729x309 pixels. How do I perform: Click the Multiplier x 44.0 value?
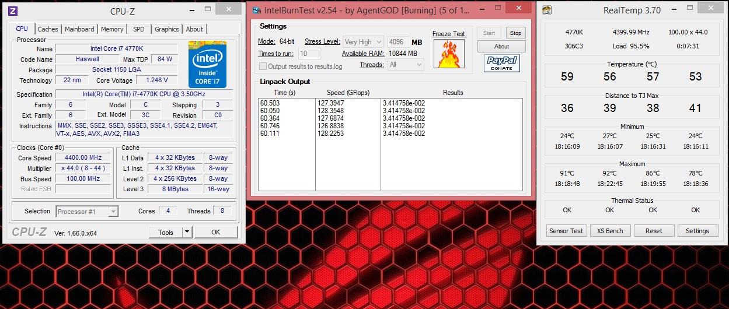pyautogui.click(x=83, y=168)
